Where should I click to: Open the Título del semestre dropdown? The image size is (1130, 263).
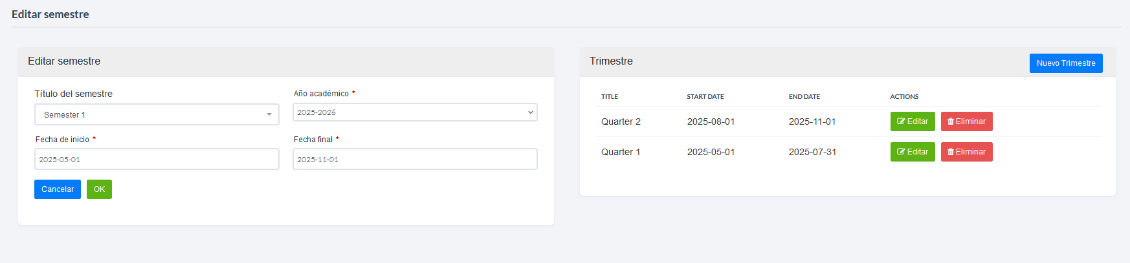(157, 114)
